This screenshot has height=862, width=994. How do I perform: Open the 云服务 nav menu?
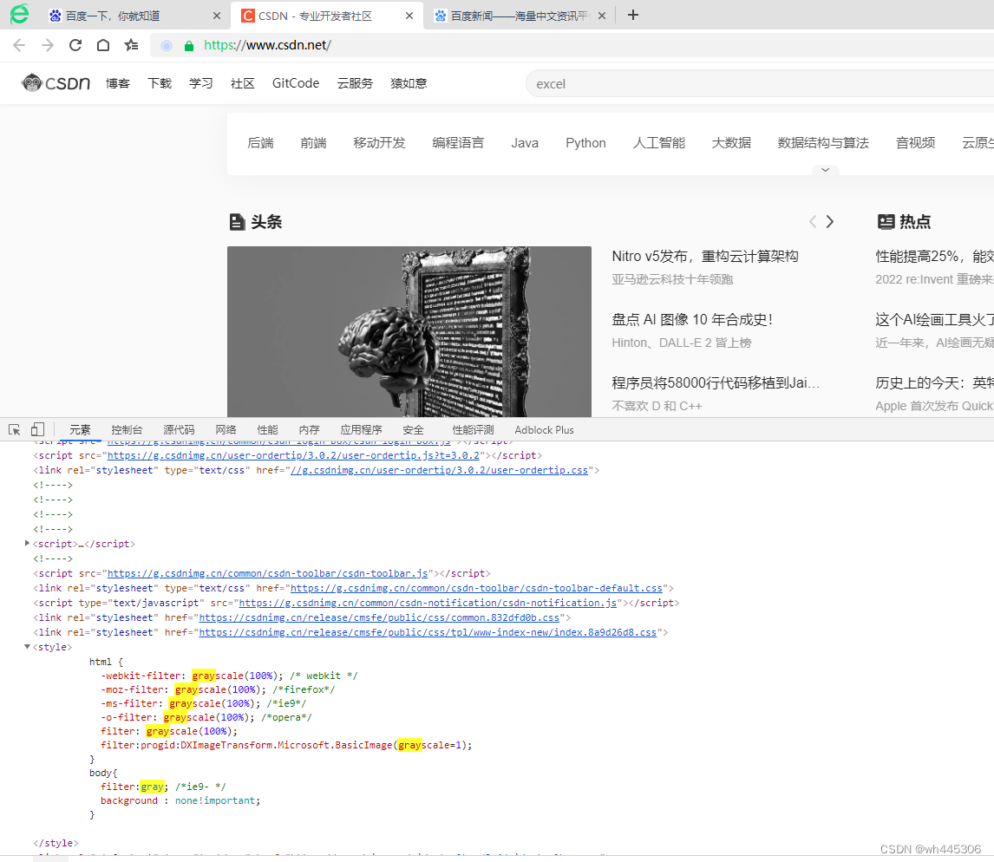[x=355, y=83]
